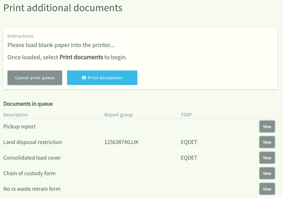View the Land disposal restriction document

[x=267, y=142]
